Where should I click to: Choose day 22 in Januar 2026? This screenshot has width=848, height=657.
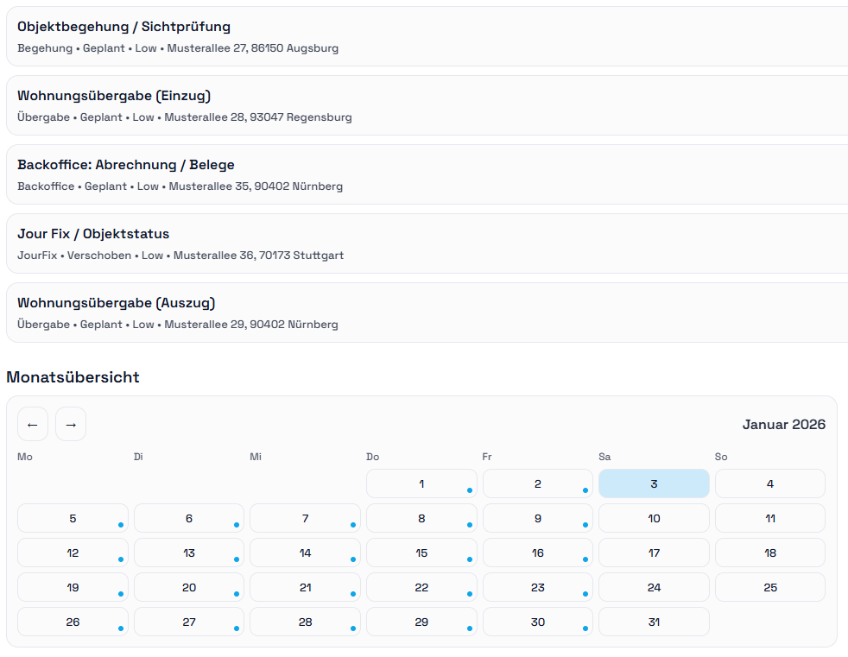click(421, 588)
